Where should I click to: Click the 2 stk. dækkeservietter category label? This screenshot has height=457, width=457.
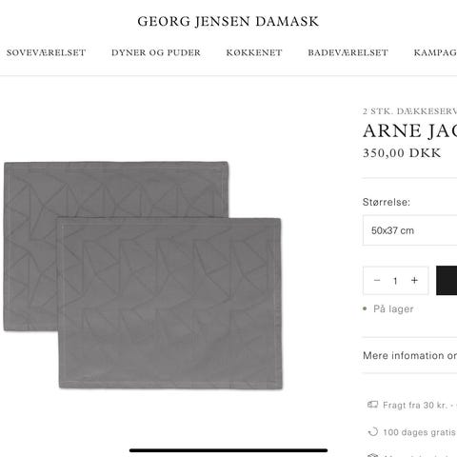point(409,111)
